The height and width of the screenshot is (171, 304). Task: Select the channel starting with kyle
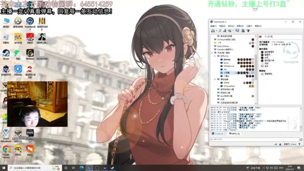point(223,46)
